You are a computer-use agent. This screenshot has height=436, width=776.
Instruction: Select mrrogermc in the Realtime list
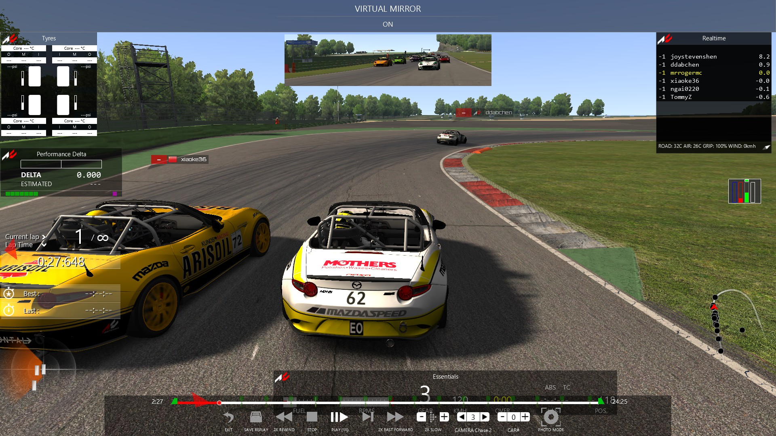click(714, 73)
